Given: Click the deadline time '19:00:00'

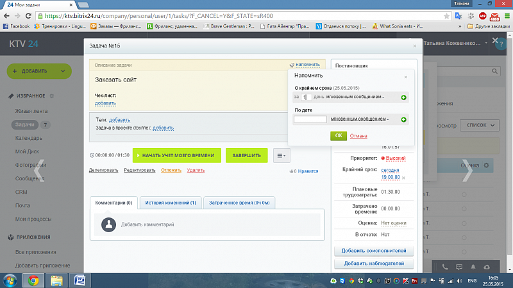Looking at the screenshot, I should 391,178.
